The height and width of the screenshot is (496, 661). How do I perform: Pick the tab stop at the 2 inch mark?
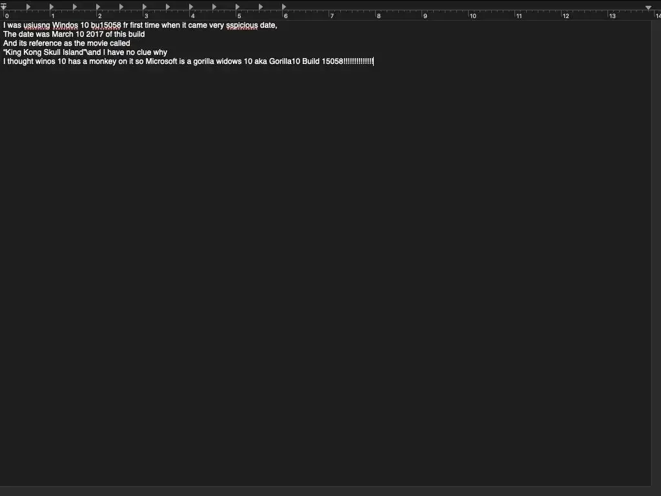(98, 6)
